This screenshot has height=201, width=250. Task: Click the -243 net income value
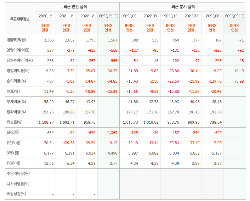click(x=218, y=61)
